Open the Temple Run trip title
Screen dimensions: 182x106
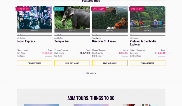tap(62, 41)
